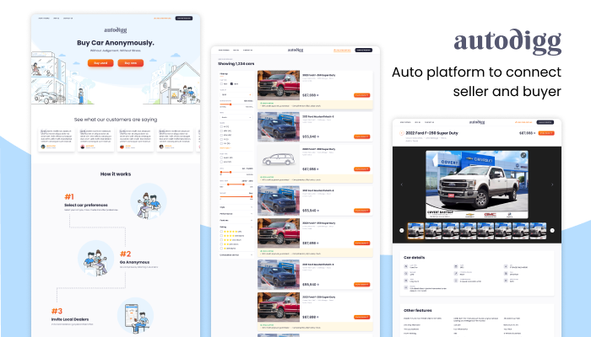Click the large autodigg logo above the tagline
This screenshot has width=591, height=337.
pyautogui.click(x=507, y=42)
